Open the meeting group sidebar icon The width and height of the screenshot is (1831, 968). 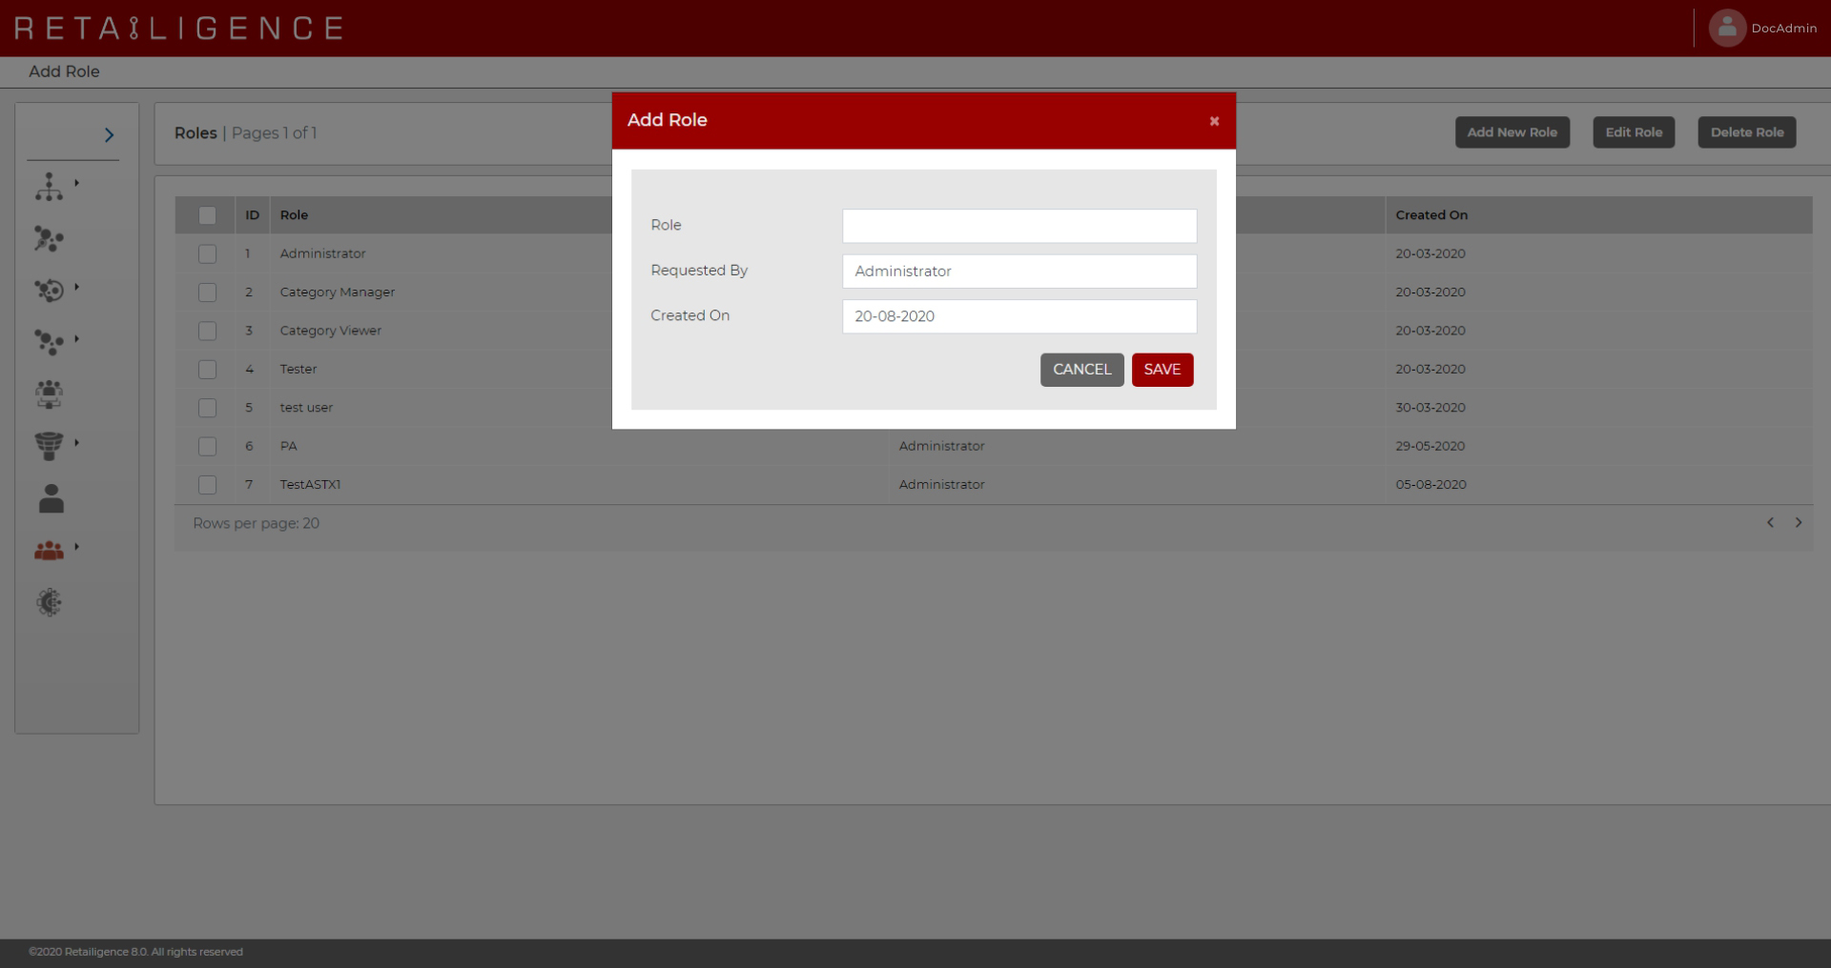pos(49,393)
